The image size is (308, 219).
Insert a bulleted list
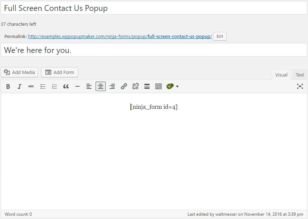tap(43, 86)
